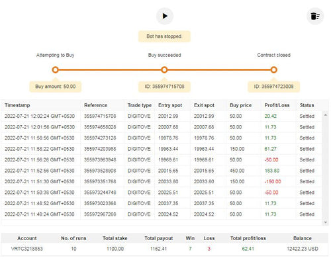Select reference 355973023368
Image resolution: width=331 pixels, height=260 pixels.
click(100, 204)
